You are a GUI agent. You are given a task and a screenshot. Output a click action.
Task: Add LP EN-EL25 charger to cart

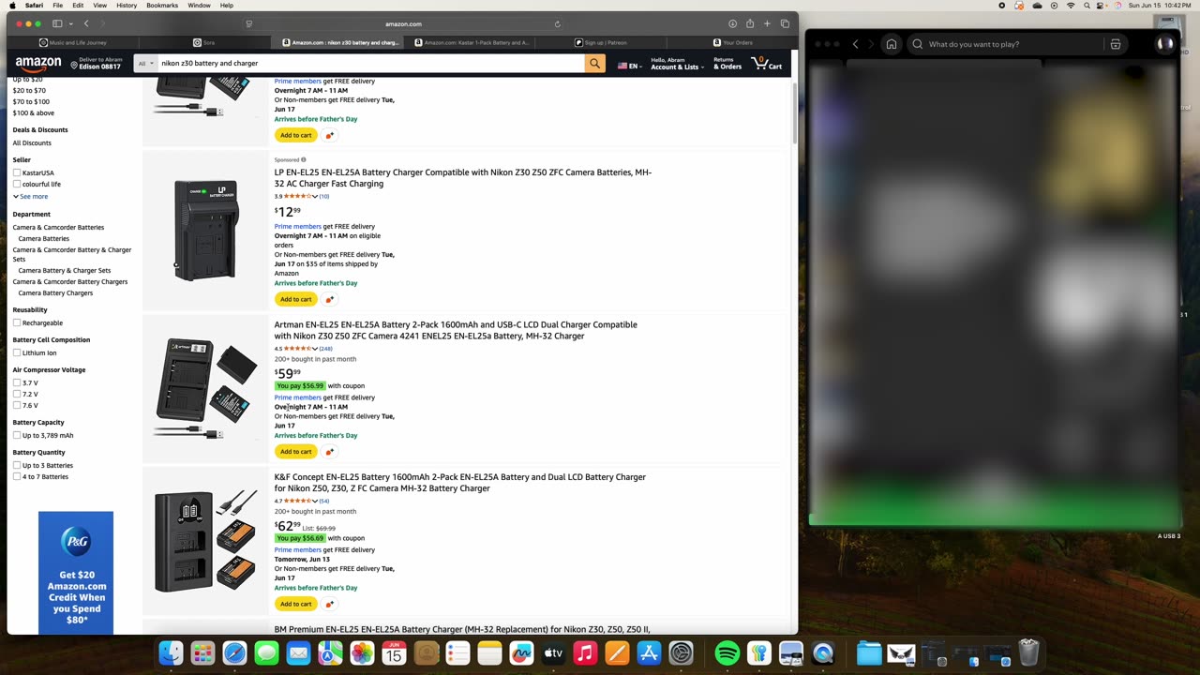[295, 299]
